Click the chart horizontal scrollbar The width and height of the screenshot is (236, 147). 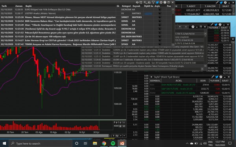coord(54,136)
